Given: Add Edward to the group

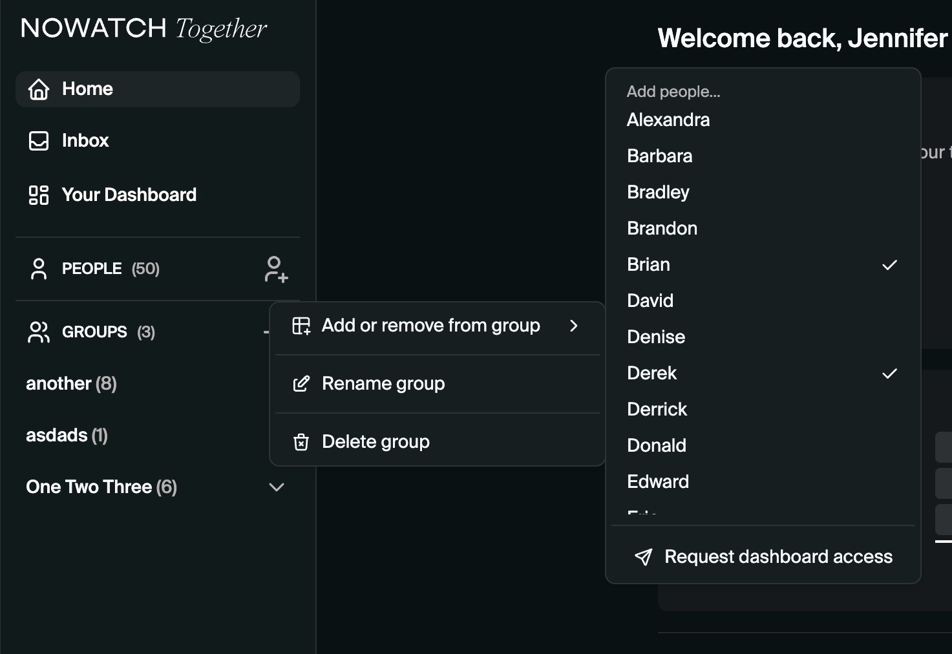Looking at the screenshot, I should click(x=763, y=482).
